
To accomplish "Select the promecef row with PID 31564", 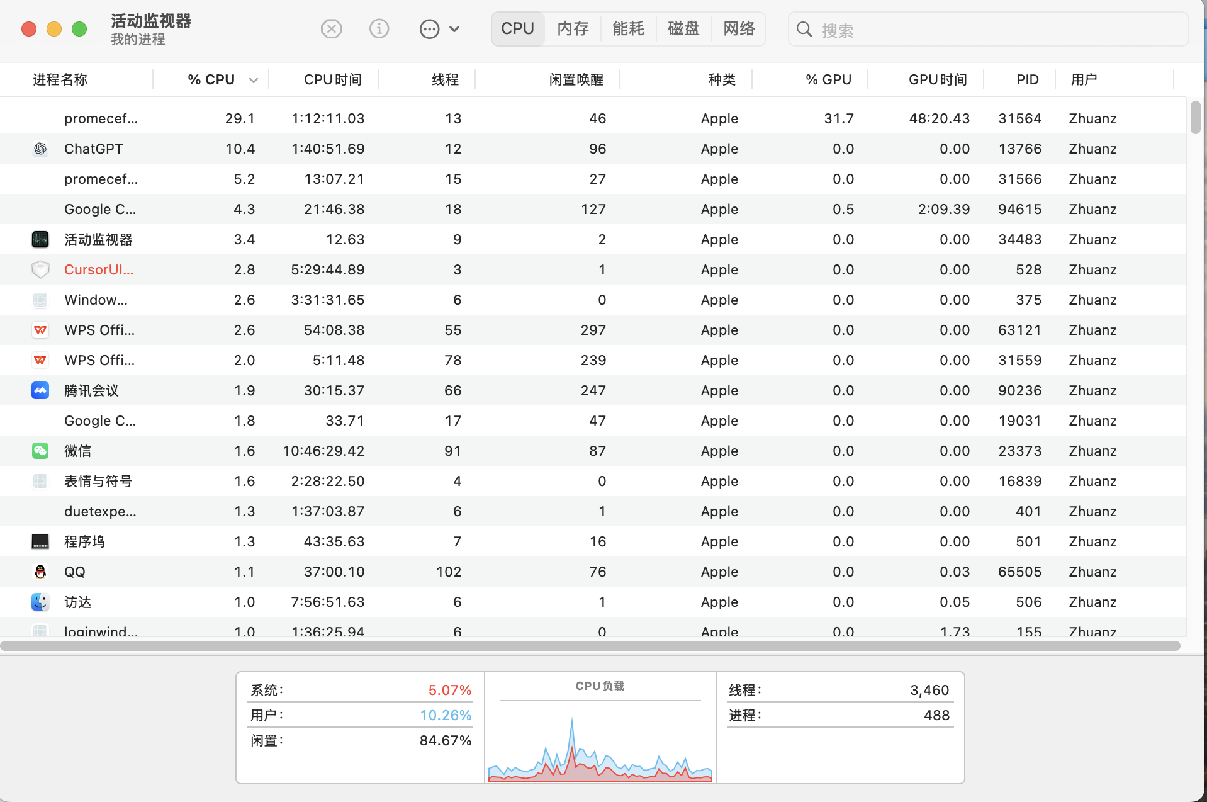I will tap(593, 118).
